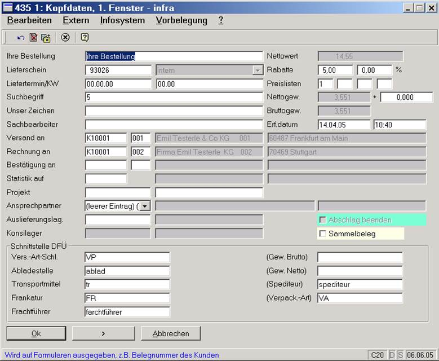Screen dimensions: 439x361
Task: Click into the Spediteur input field
Action: click(360, 284)
